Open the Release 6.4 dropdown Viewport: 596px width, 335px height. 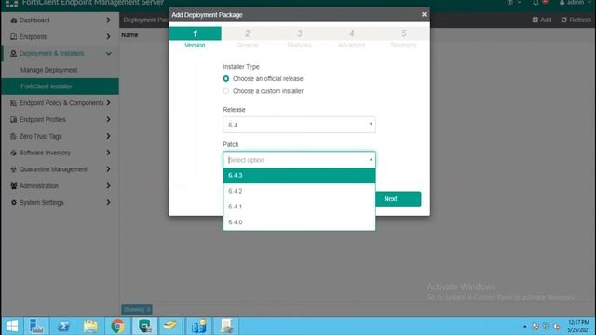click(x=299, y=125)
